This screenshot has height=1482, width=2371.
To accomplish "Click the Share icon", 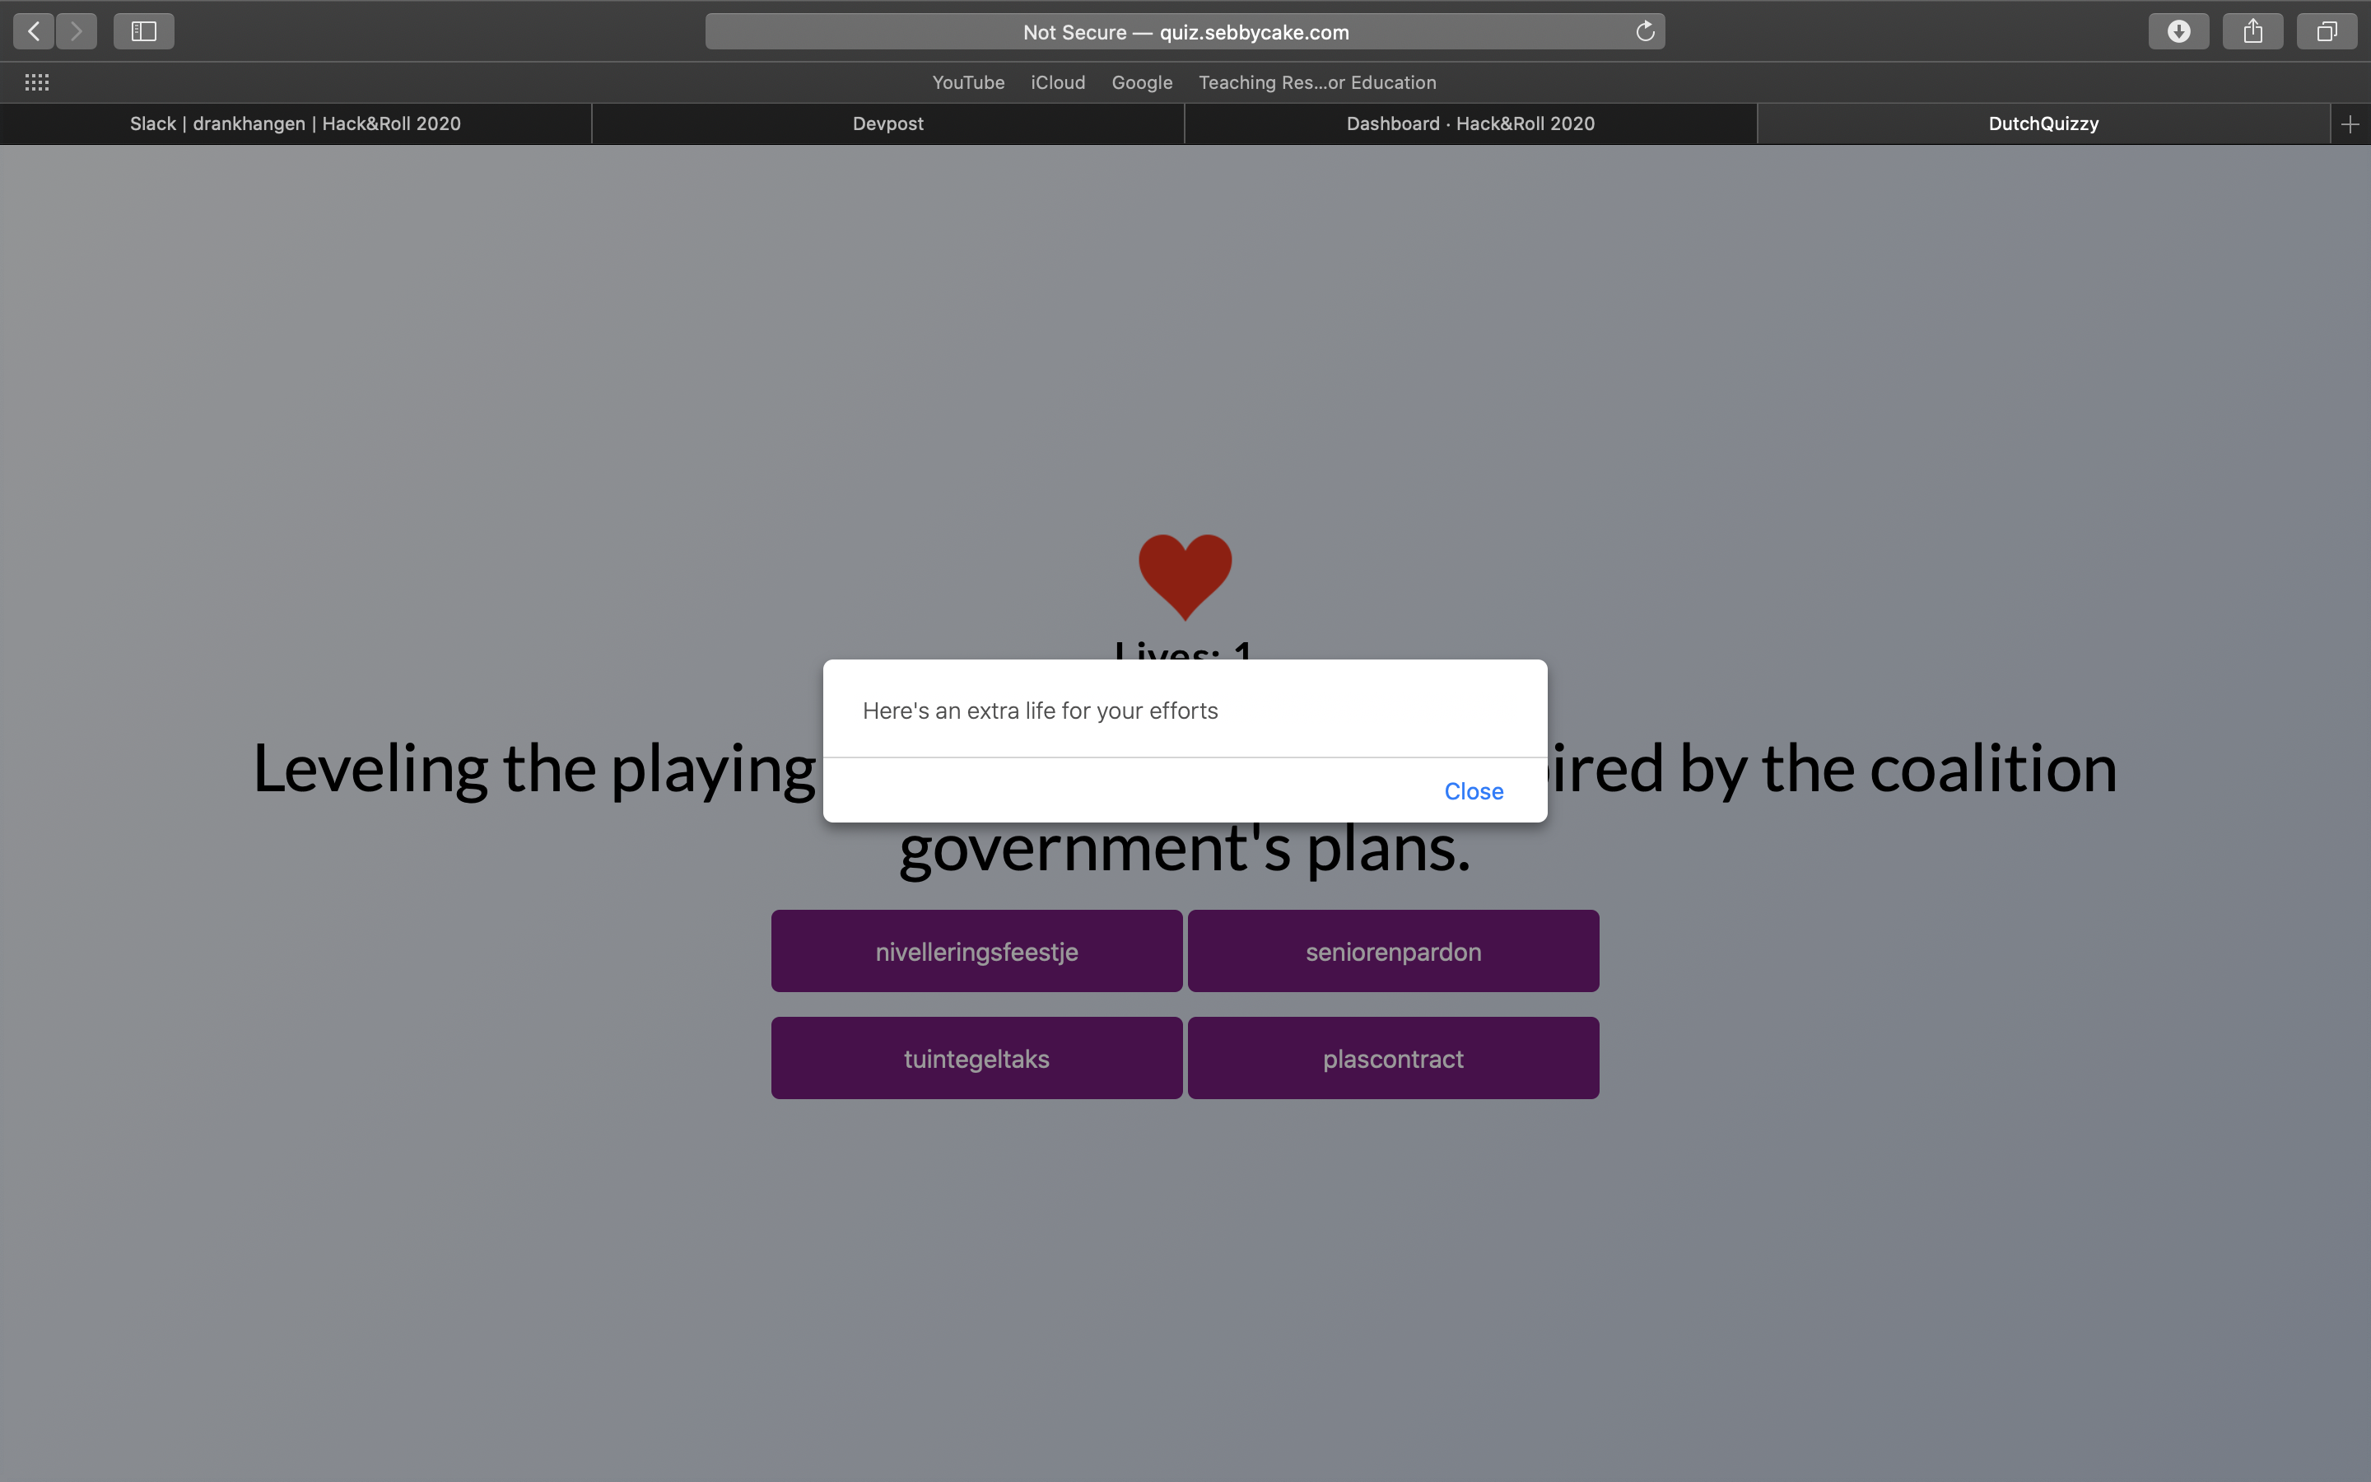I will pyautogui.click(x=2252, y=31).
